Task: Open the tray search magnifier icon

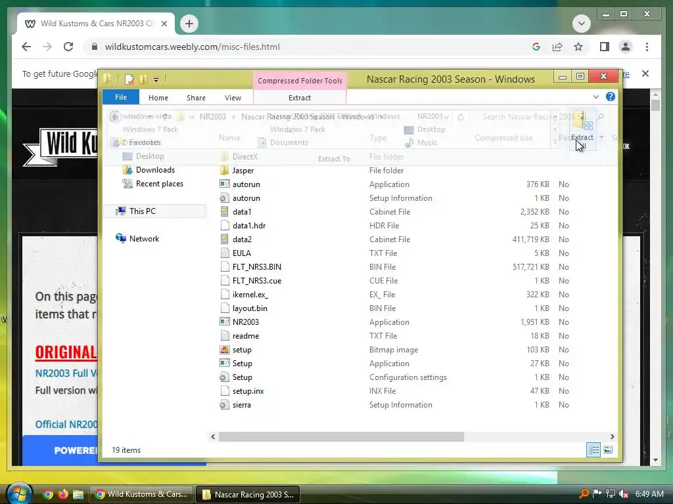Action: [584, 493]
